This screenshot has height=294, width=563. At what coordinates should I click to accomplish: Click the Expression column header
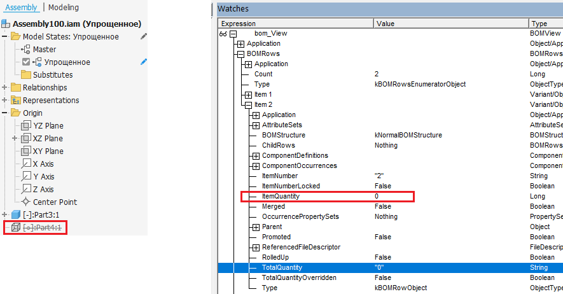tap(296, 24)
